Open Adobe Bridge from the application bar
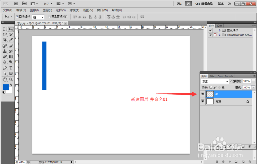 (x=16, y=3)
